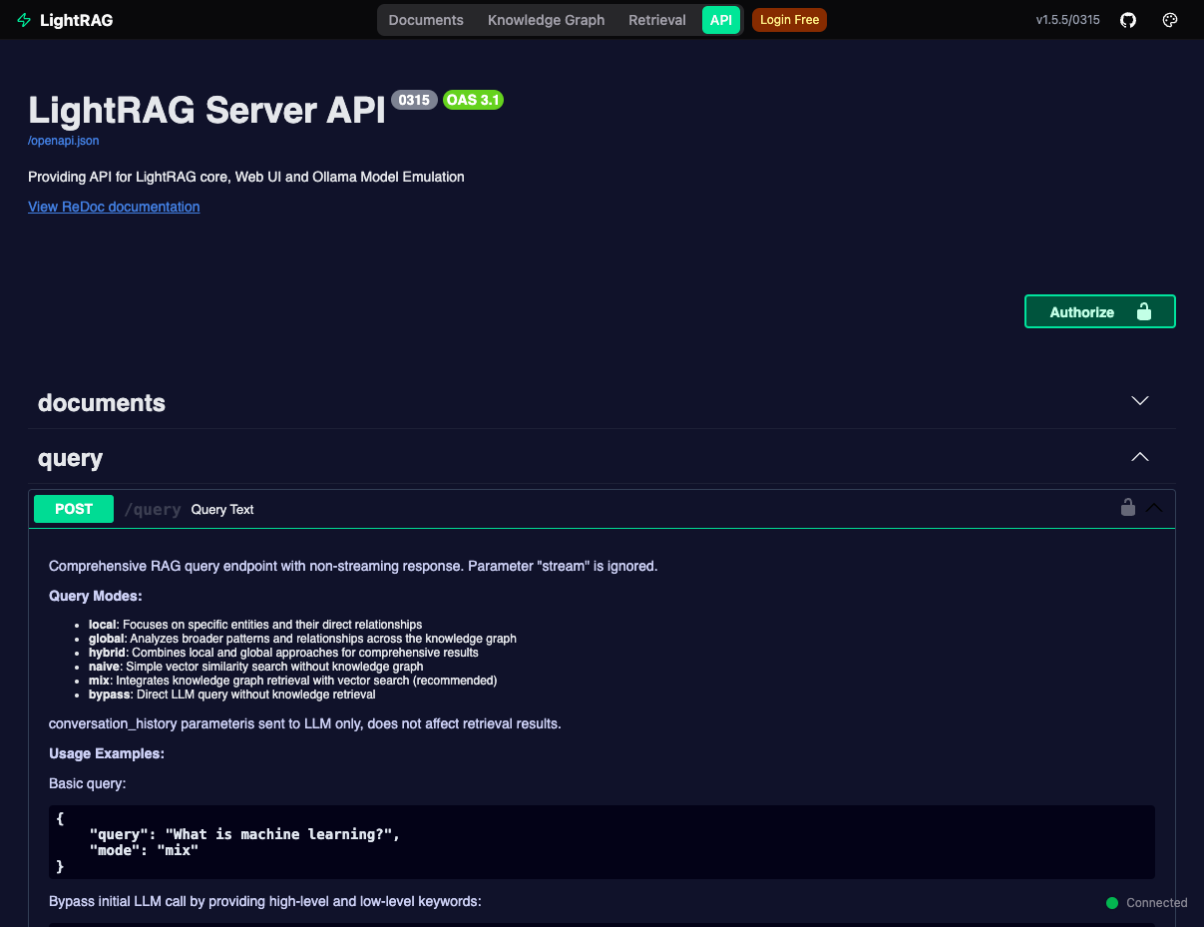The image size is (1204, 927).
Task: Open the color theme palette icon
Action: 1171,20
